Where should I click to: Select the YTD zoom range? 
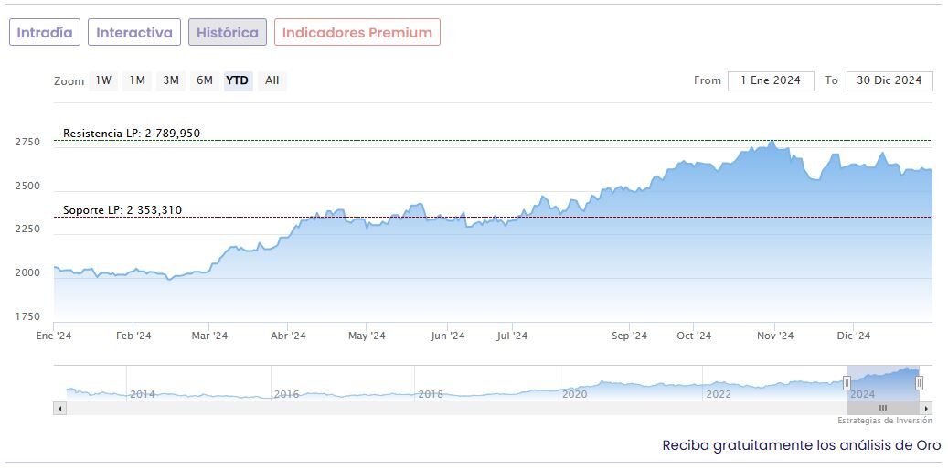click(237, 80)
